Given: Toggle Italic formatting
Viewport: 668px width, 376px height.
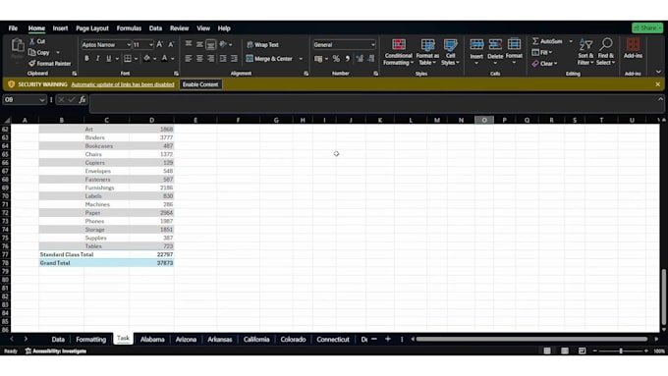Looking at the screenshot, I should pyautogui.click(x=97, y=58).
